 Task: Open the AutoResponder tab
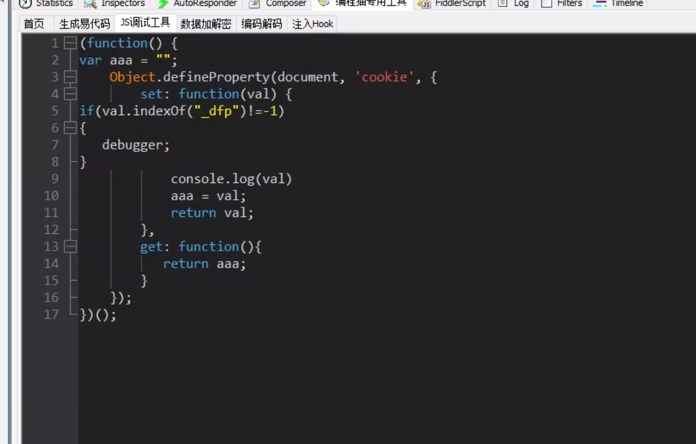click(198, 4)
